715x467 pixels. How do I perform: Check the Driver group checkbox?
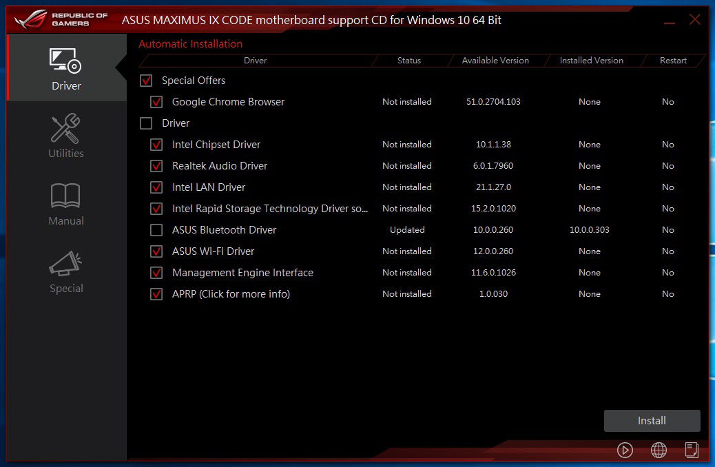(x=146, y=123)
